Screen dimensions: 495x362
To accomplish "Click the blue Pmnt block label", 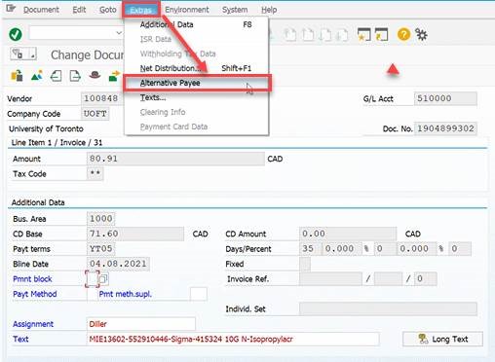I will (x=32, y=279).
